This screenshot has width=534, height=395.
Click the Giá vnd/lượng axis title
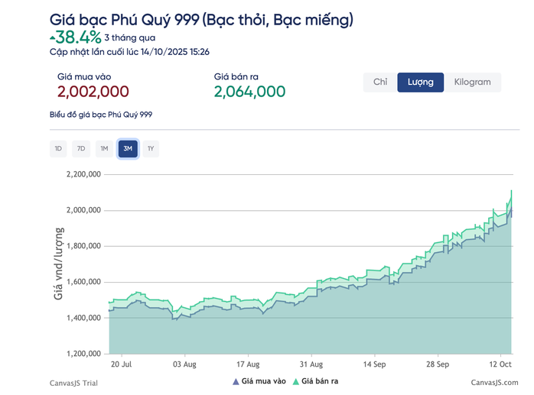coord(60,263)
